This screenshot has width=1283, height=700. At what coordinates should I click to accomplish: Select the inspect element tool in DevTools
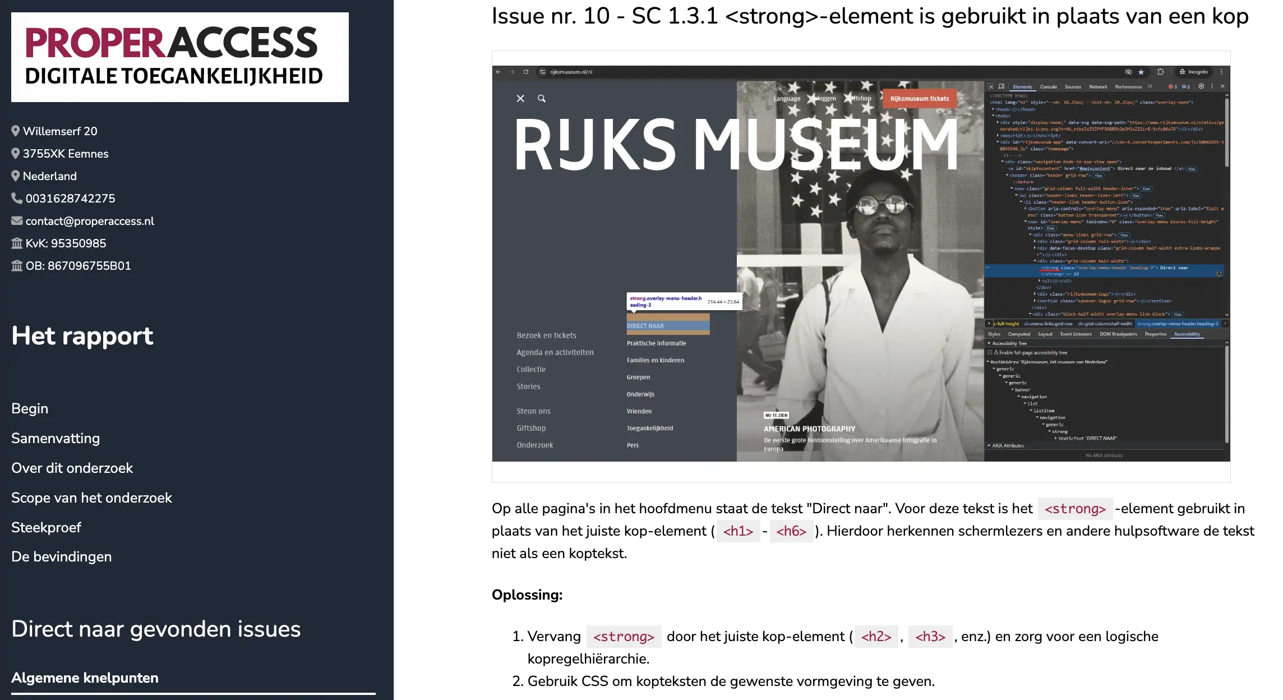tap(990, 87)
